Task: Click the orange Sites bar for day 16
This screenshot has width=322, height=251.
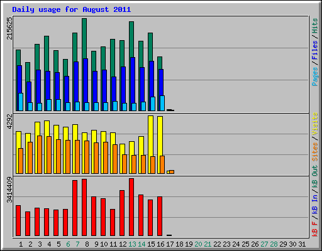Action: [162, 164]
